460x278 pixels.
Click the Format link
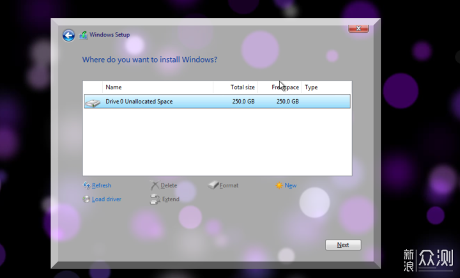click(x=229, y=185)
